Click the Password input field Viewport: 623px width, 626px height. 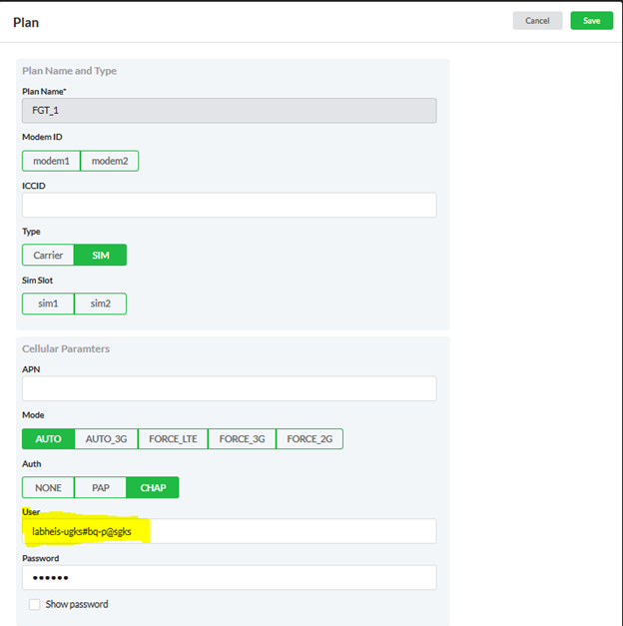point(229,578)
